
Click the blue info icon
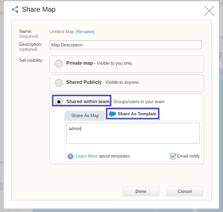point(70,156)
